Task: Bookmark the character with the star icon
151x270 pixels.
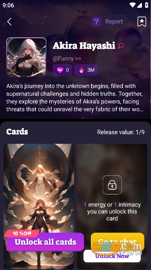Action: pos(142,22)
